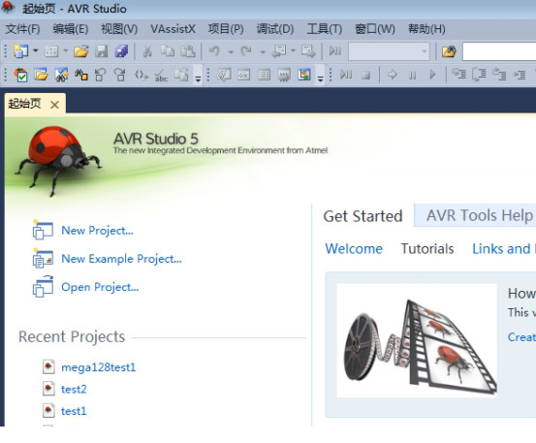Click VAssistX braces code icon
Screen dimensions: 536x443
coord(142,75)
